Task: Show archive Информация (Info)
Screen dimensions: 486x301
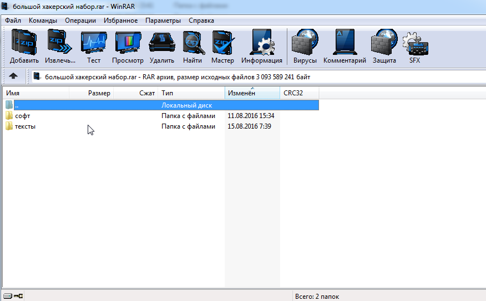Action: [x=262, y=47]
